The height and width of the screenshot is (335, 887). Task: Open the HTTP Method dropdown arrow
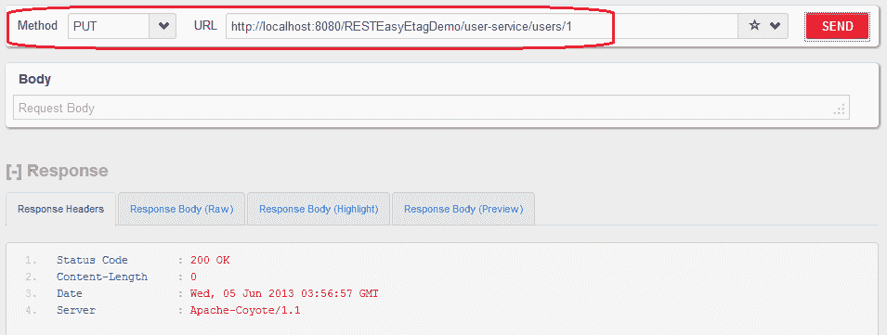[x=163, y=26]
